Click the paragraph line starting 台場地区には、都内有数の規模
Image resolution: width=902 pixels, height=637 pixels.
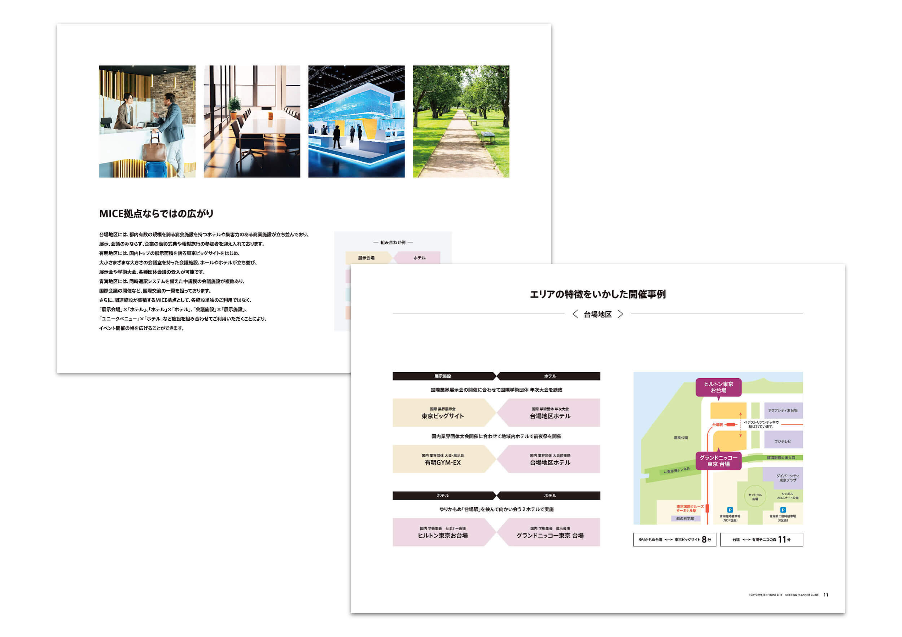coord(205,234)
